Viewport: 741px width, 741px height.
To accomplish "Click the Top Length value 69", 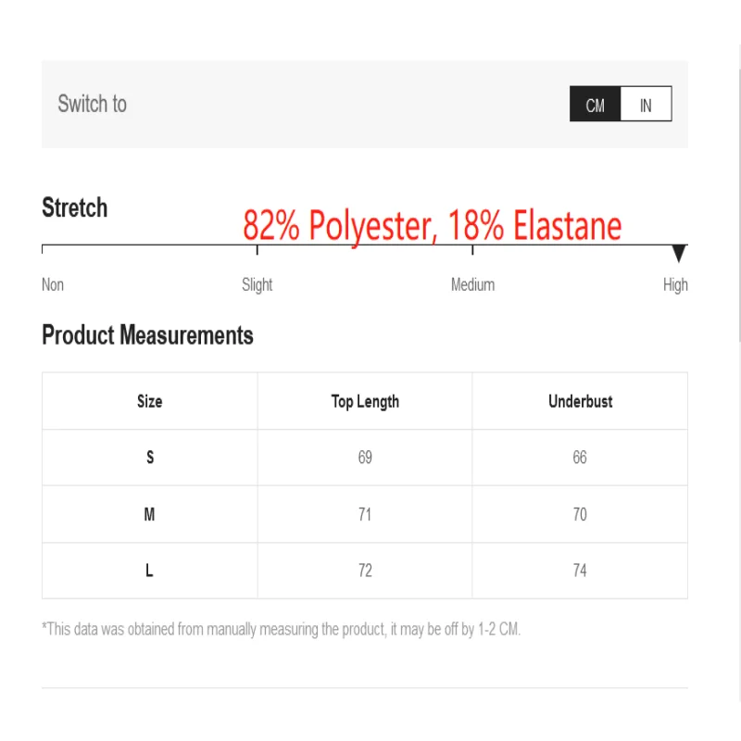I will [x=365, y=458].
